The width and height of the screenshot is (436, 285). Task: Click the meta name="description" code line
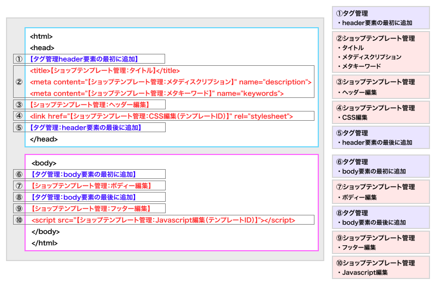coord(171,82)
